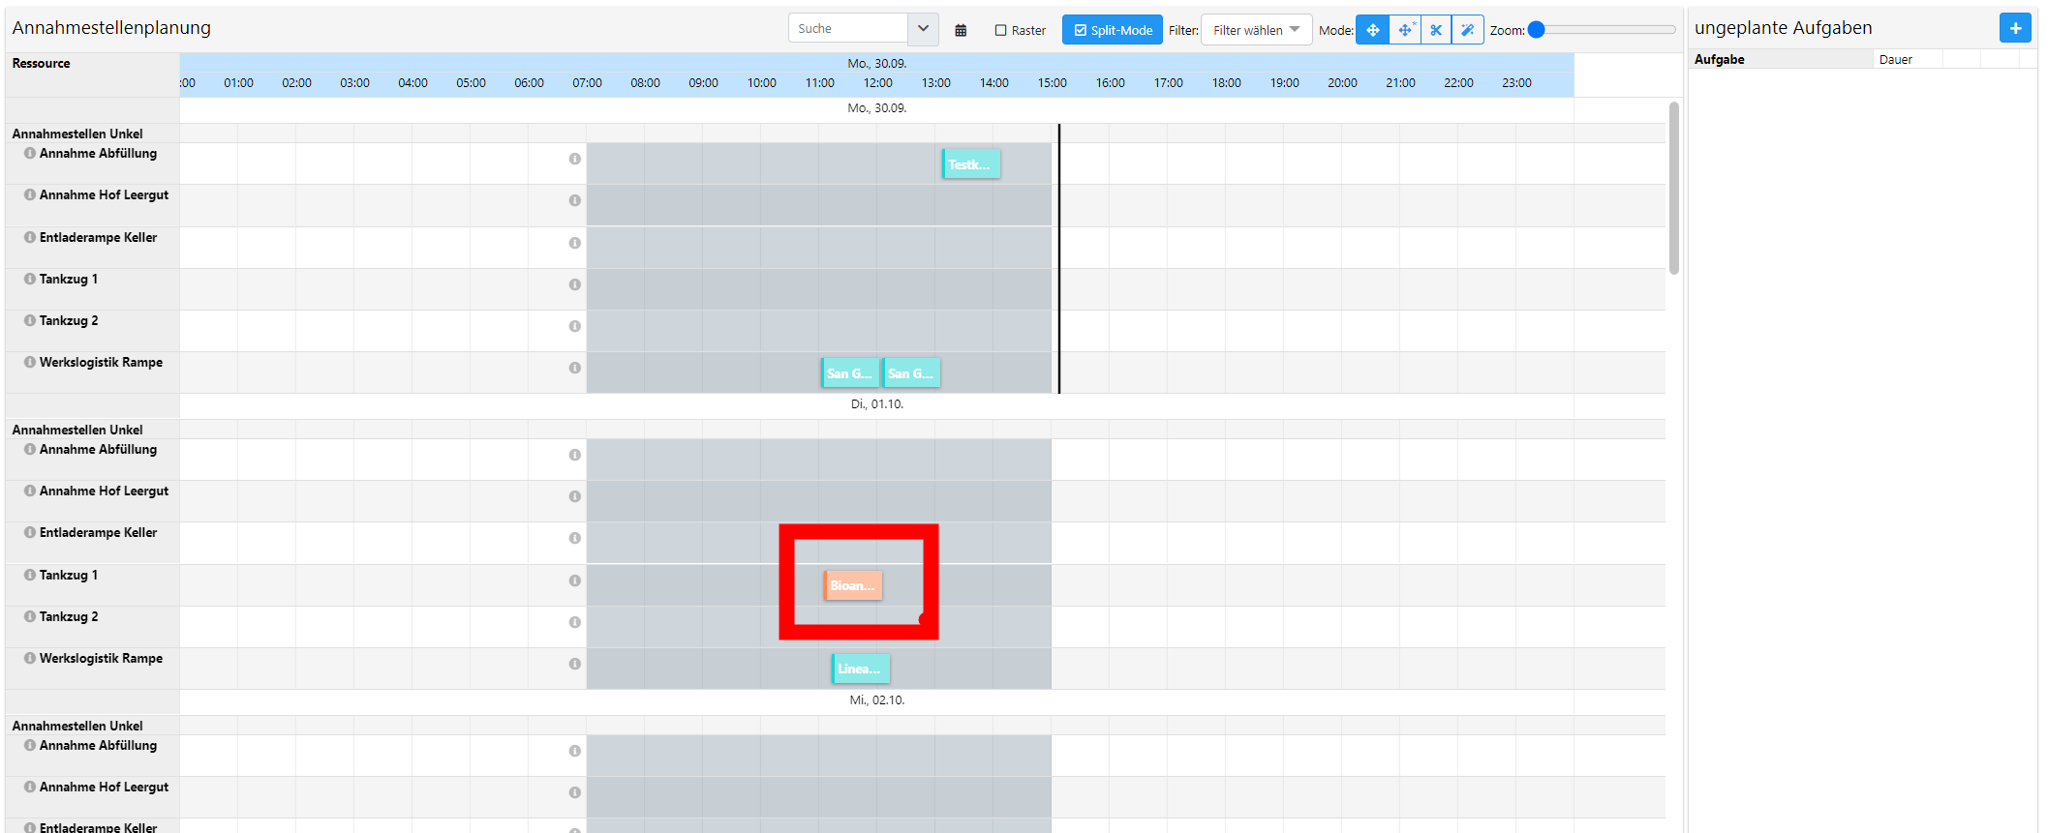
Task: Select the move mode icon
Action: tap(1372, 30)
